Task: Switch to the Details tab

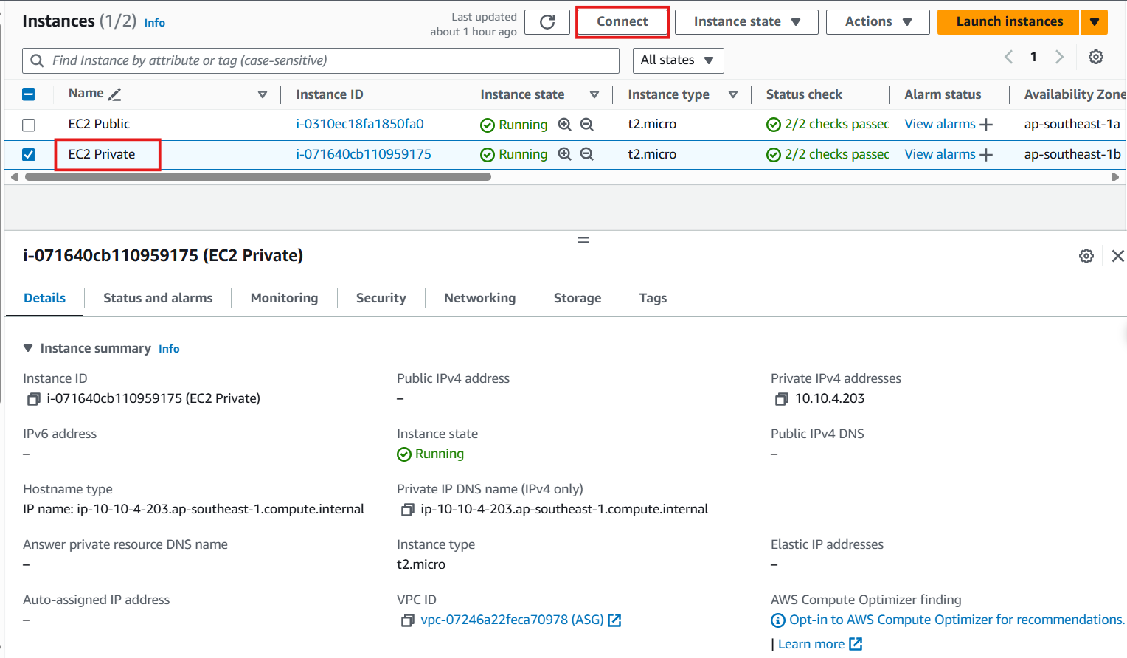Action: [x=44, y=298]
